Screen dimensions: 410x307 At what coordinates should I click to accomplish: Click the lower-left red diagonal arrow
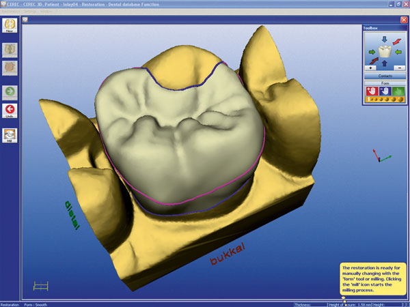[x=373, y=61]
